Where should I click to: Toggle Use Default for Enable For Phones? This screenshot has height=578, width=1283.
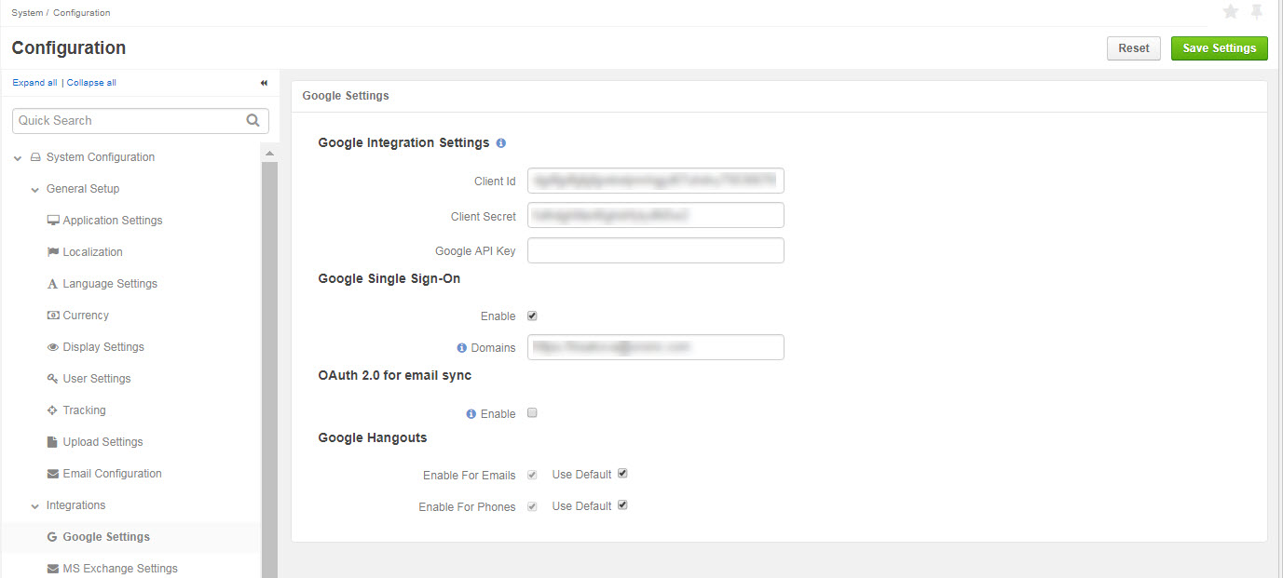pyautogui.click(x=622, y=505)
